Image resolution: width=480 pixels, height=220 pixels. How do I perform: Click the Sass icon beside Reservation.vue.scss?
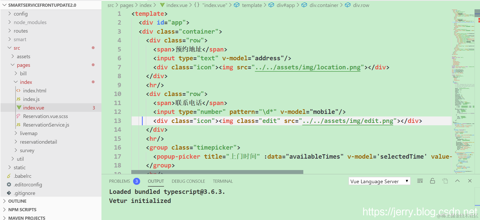pyautogui.click(x=18, y=116)
